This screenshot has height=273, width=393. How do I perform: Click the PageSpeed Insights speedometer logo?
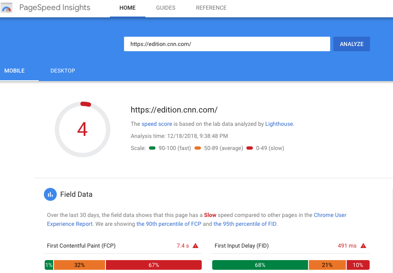pos(6,8)
